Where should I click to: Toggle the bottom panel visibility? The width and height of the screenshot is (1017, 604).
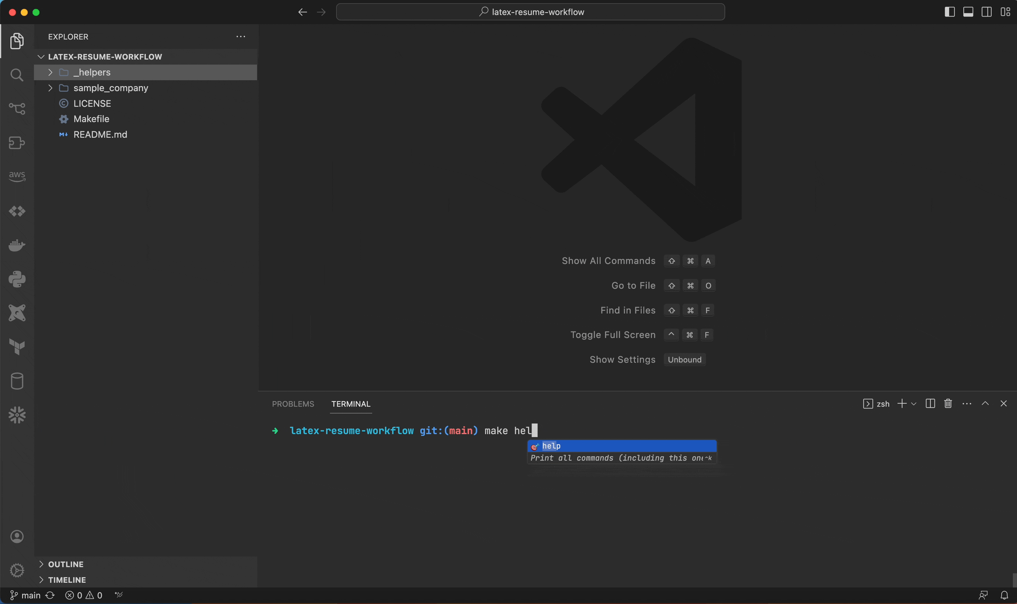click(x=968, y=12)
